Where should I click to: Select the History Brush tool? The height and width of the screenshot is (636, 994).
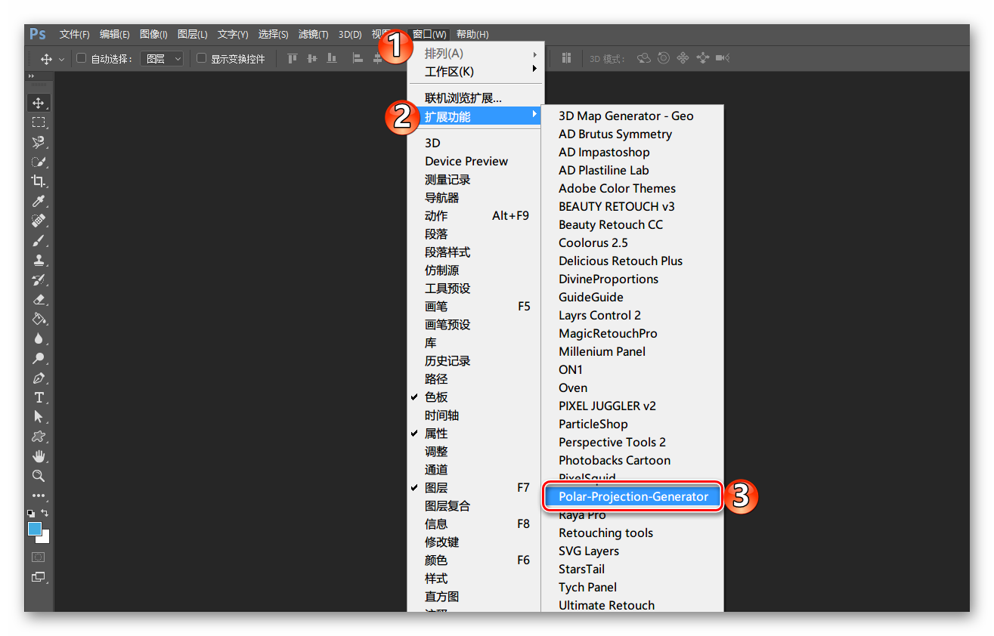(x=39, y=279)
